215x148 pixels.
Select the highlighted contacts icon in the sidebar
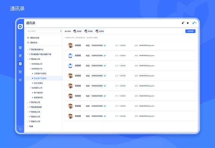20,64
